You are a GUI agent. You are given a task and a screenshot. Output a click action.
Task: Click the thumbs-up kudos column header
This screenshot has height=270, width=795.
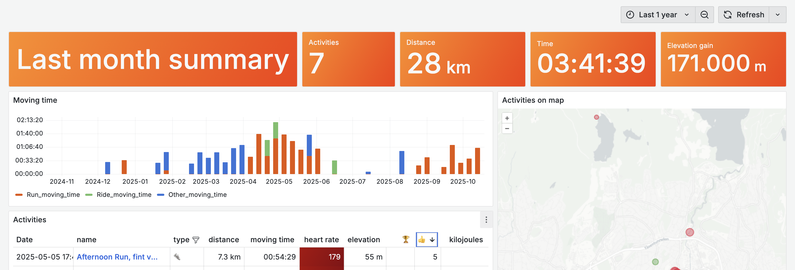pos(422,240)
